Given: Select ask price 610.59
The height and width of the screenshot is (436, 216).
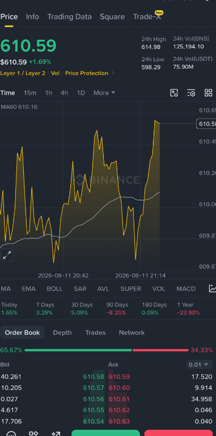Looking at the screenshot, I should click(x=119, y=377).
